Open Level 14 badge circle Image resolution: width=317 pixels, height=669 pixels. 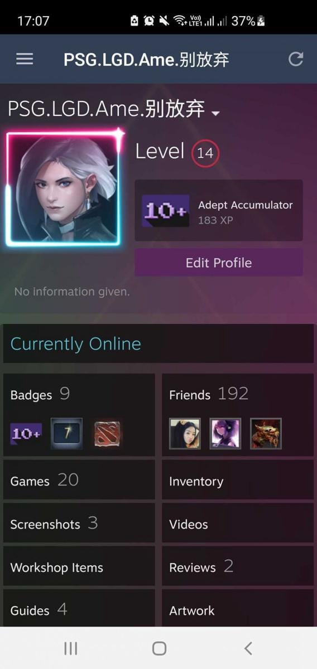(205, 153)
